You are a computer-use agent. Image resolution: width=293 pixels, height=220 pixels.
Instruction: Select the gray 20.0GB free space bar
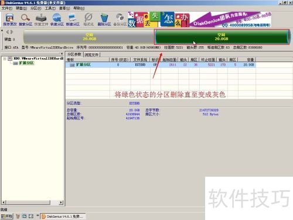point(89,37)
